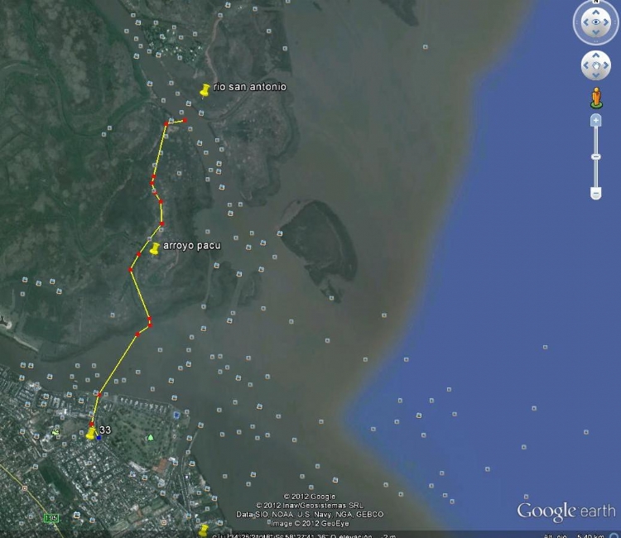The height and width of the screenshot is (538, 621).
Task: Click the eye center of the look joystick
Action: click(596, 22)
